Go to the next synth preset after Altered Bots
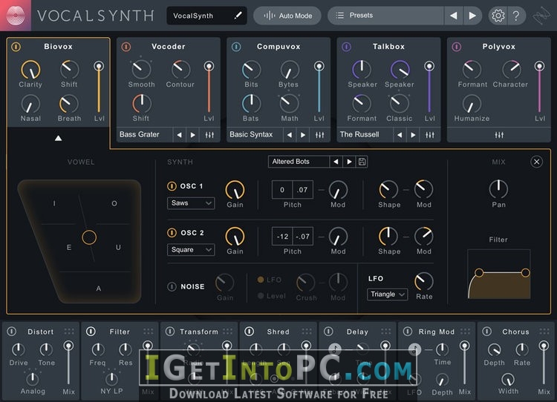Screen dimensions: 557x402 [x=349, y=162]
